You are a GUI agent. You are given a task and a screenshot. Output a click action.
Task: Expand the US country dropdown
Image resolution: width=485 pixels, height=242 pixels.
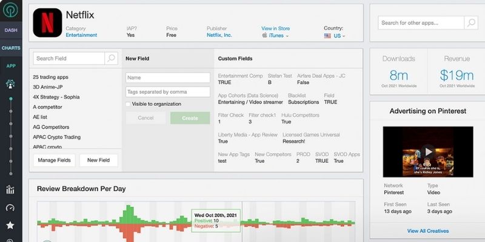(x=335, y=36)
